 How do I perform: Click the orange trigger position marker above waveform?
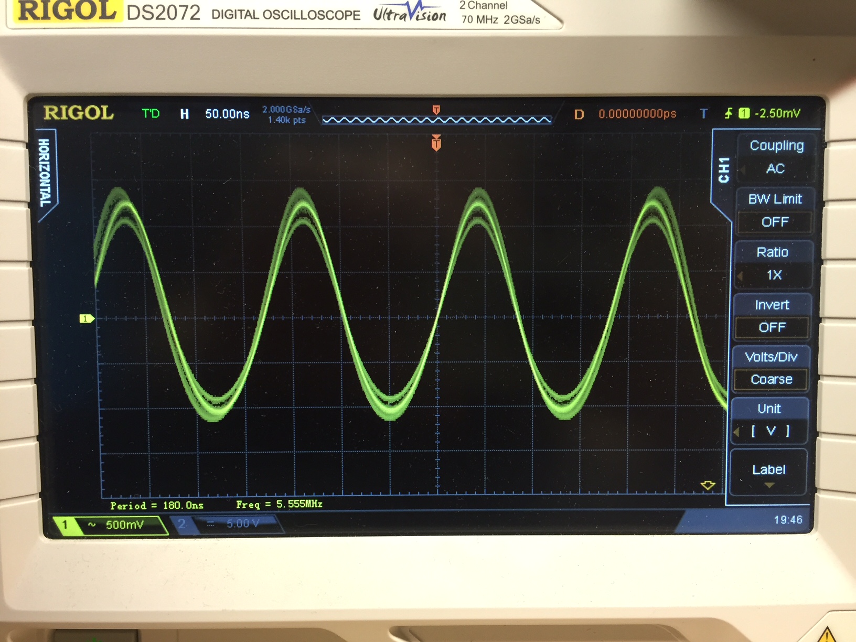[436, 143]
